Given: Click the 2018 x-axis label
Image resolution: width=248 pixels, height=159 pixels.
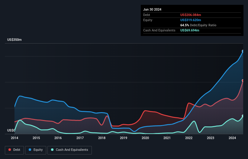Looking at the screenshot, I should click(x=102, y=138).
